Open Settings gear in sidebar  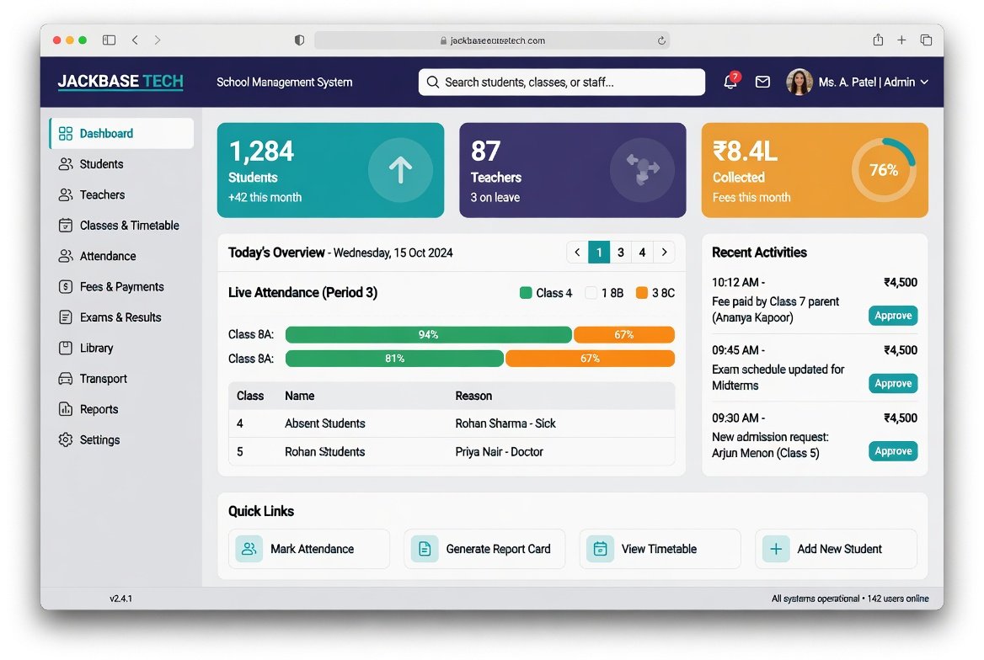click(65, 439)
